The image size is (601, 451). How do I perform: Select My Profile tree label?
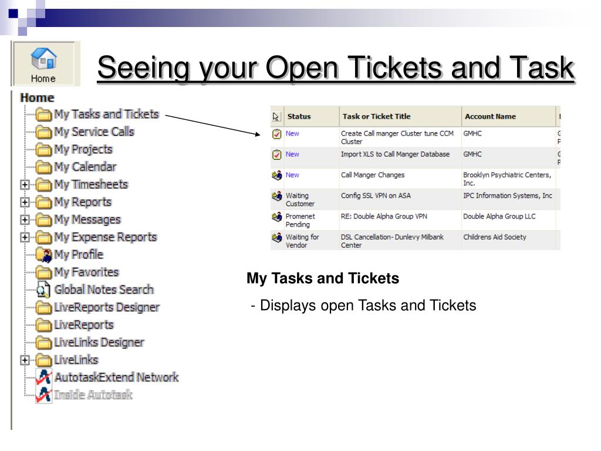tap(79, 255)
